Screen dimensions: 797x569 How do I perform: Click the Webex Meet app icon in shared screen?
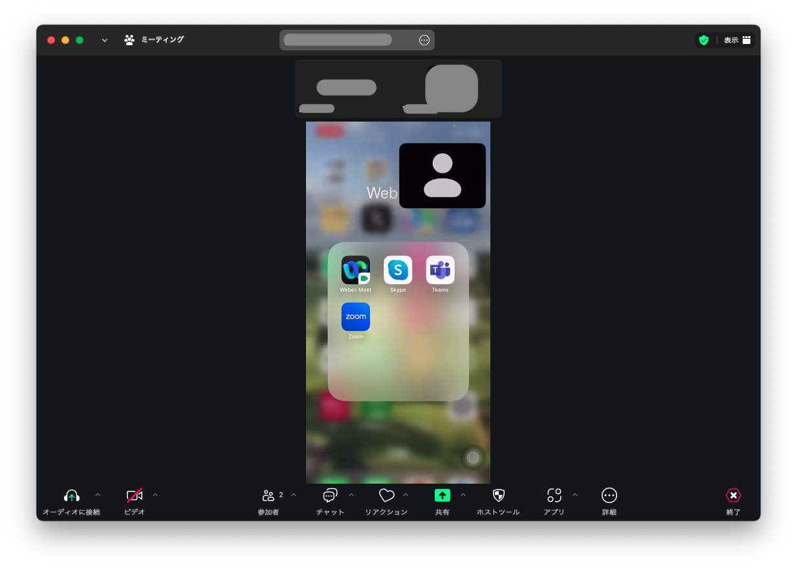pos(356,270)
